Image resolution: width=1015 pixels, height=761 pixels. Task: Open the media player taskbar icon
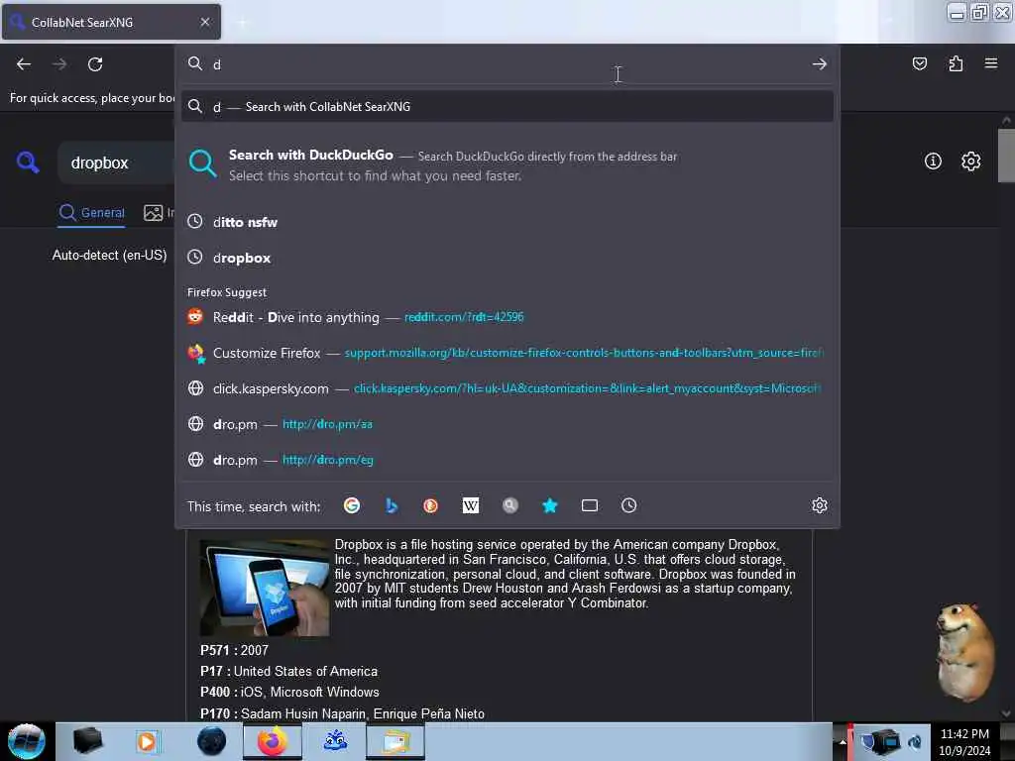[x=147, y=741]
